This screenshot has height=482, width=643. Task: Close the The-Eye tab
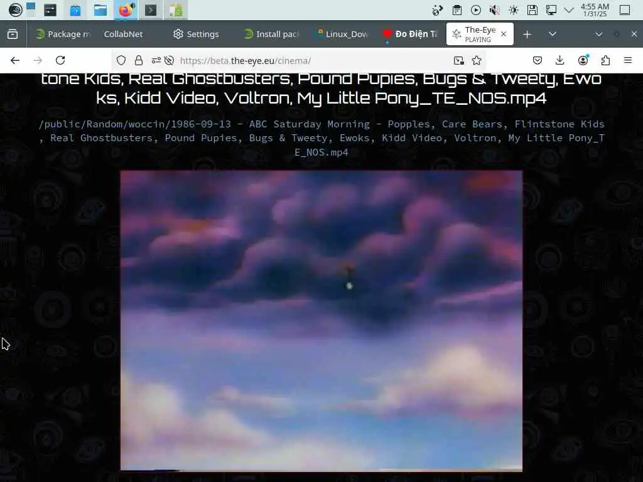coord(504,34)
